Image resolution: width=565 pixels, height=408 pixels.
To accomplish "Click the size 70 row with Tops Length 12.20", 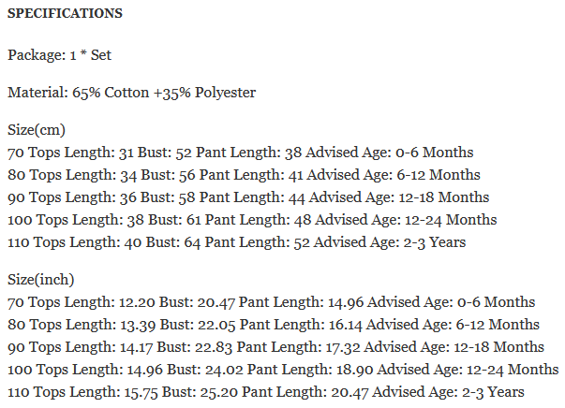I will coord(271,302).
